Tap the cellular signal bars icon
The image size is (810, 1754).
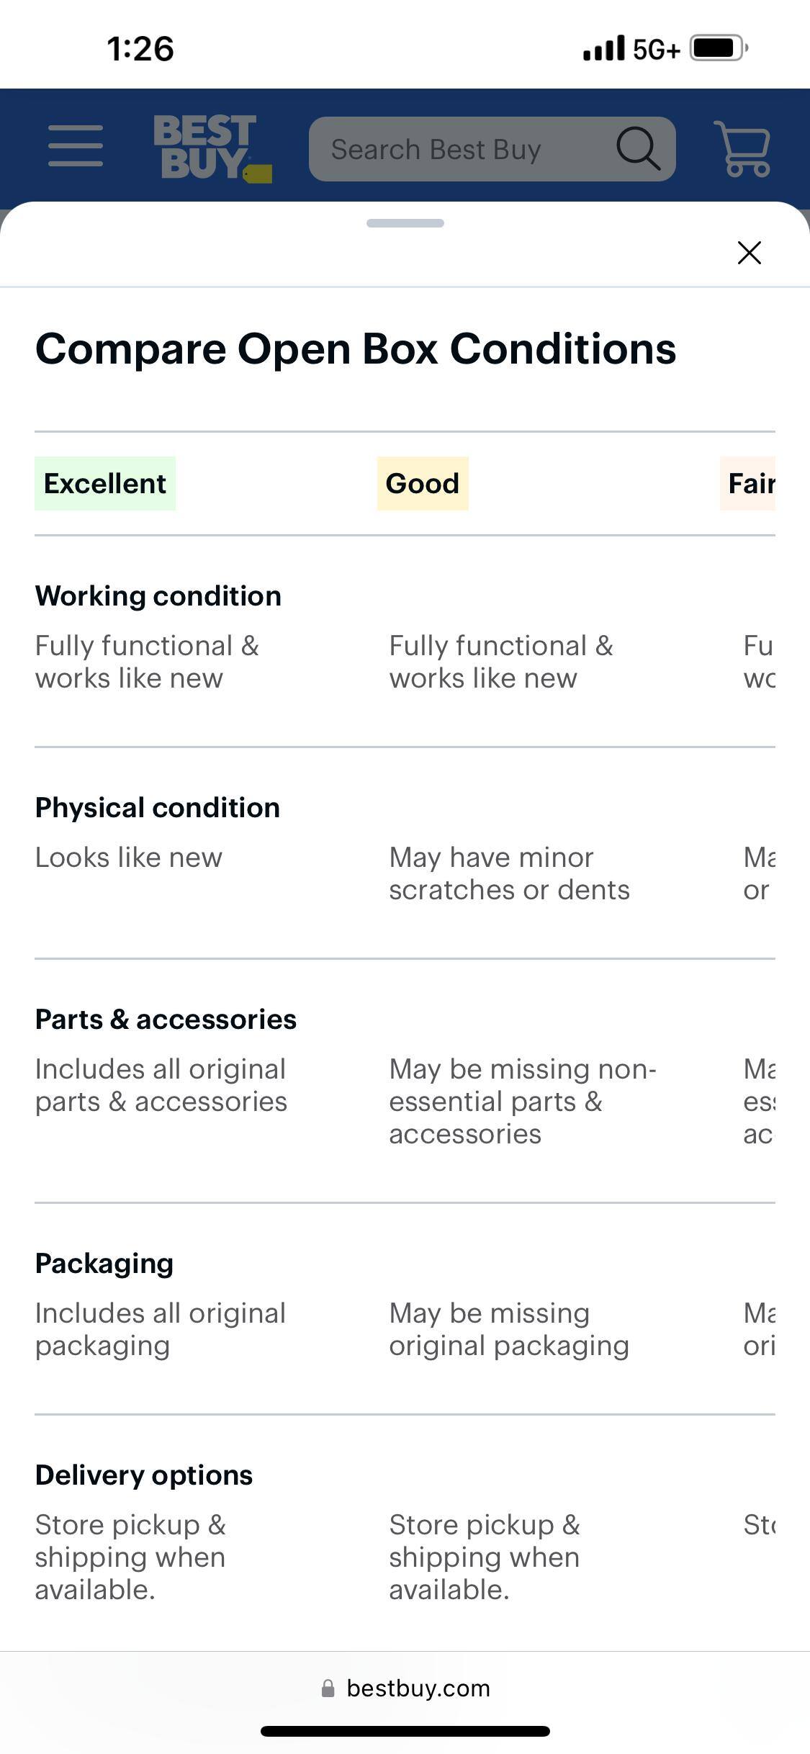603,48
